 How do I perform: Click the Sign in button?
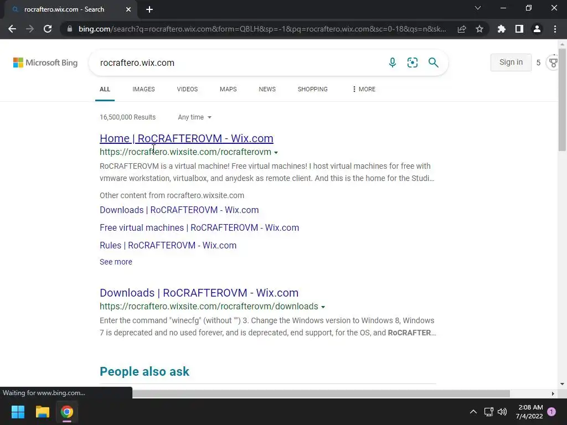coord(511,62)
